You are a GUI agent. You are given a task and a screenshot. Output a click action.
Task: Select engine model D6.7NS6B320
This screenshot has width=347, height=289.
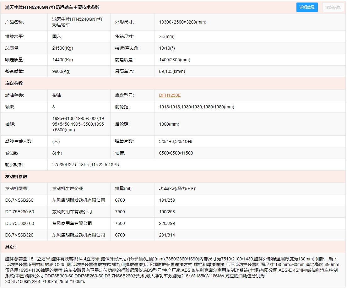19,235
